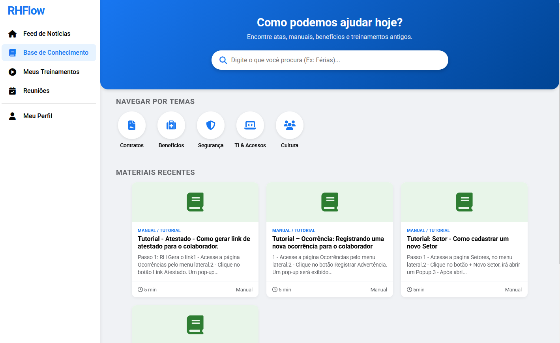The height and width of the screenshot is (343, 560).
Task: Click the Base de Conhecimento book icon
Action: (12, 52)
